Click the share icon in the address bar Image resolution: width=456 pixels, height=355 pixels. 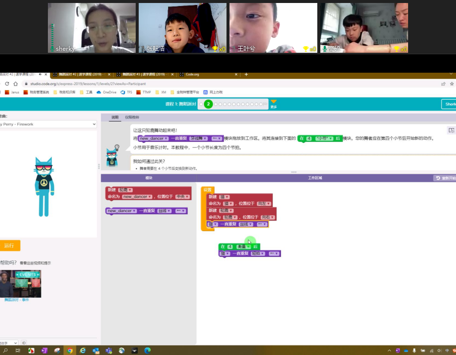pos(443,84)
